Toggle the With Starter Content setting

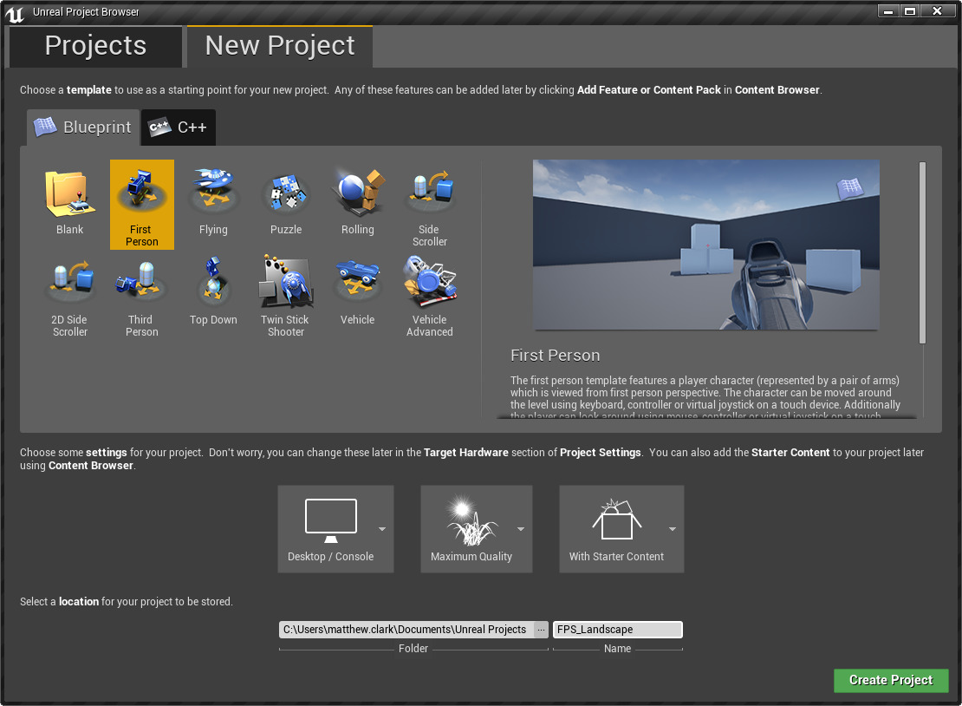coord(616,520)
